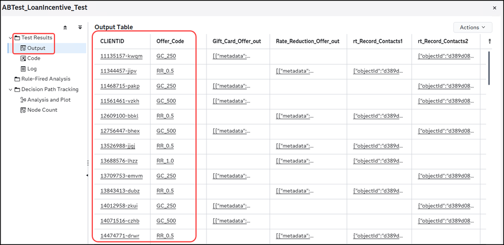The height and width of the screenshot is (245, 504).
Task: Open client link 12756447-bhex
Action: click(x=120, y=131)
